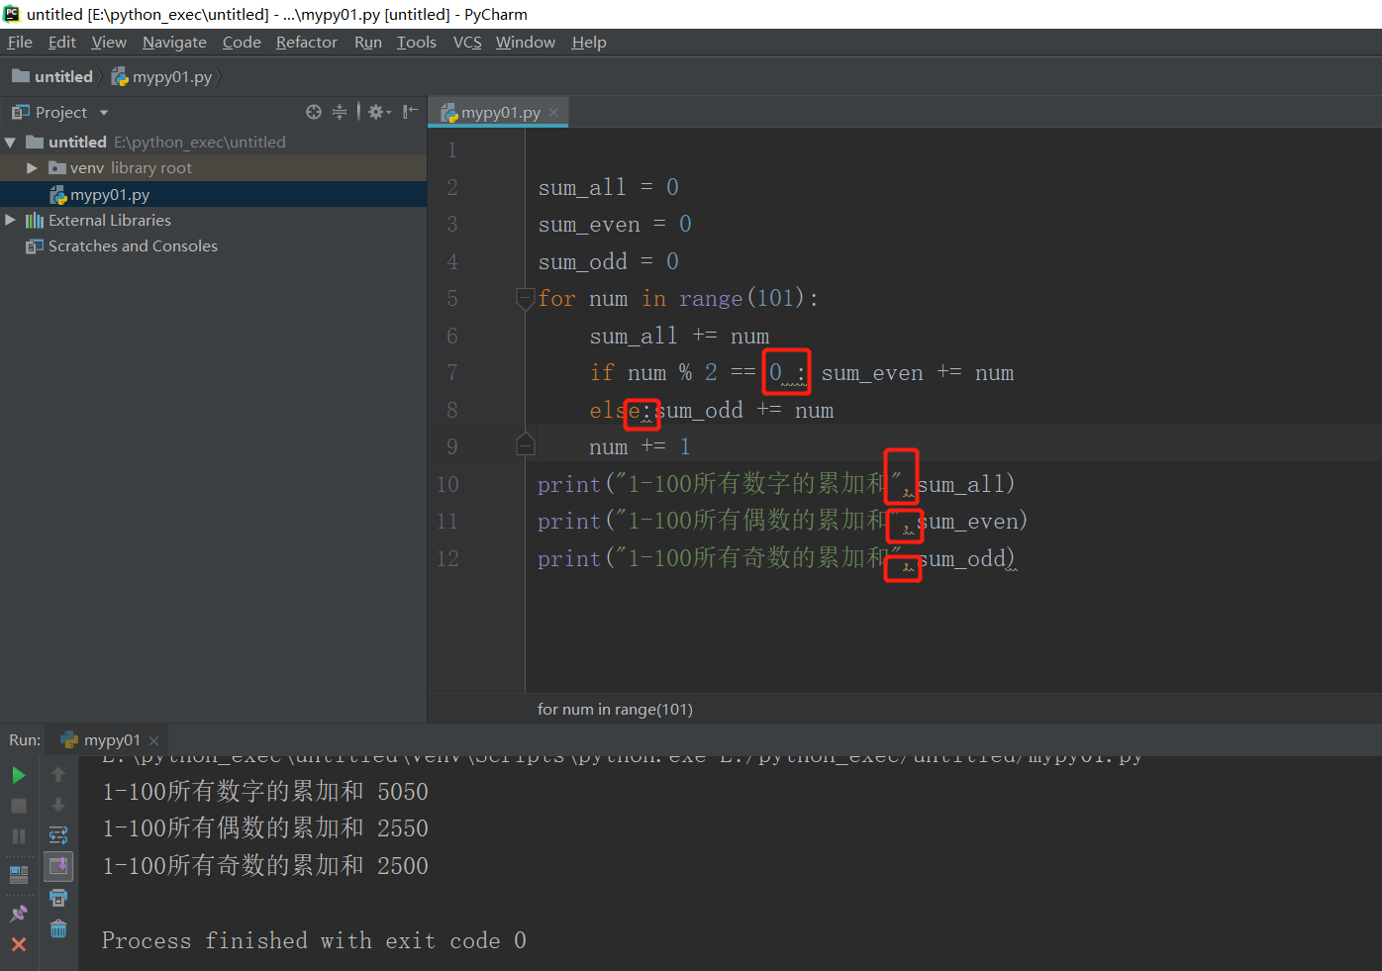Click output value 5050 in console
The image size is (1382, 971).
point(403,792)
